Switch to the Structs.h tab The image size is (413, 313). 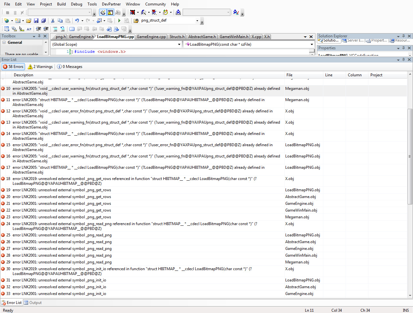[x=177, y=37]
